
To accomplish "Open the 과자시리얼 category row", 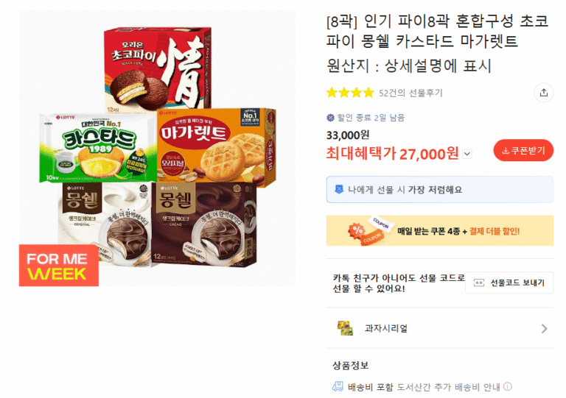I will [440, 328].
